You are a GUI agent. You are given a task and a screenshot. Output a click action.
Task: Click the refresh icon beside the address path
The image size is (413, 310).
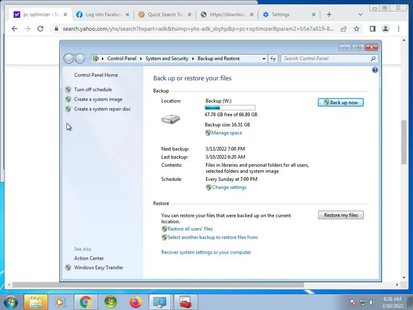tap(273, 59)
